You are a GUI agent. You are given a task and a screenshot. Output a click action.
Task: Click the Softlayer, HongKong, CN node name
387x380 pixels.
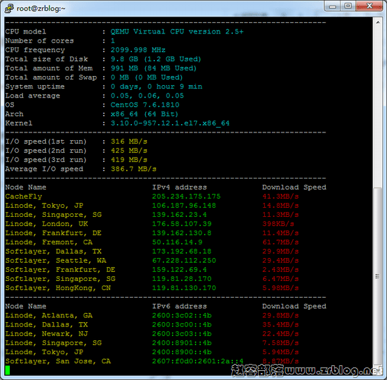coord(58,288)
